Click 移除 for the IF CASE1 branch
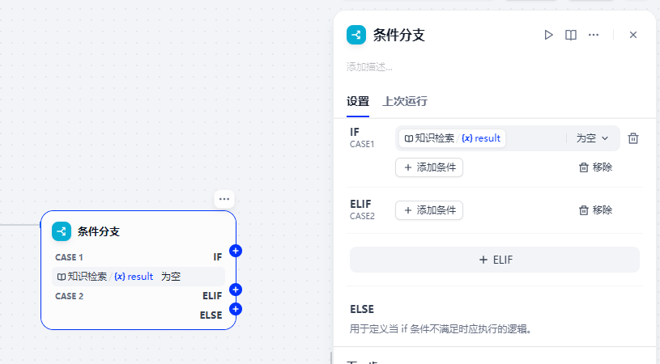660x364 pixels. pos(595,167)
